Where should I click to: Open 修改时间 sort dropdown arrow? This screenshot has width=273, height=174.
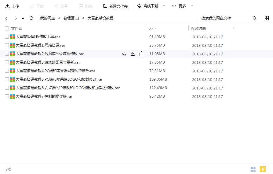point(233,28)
